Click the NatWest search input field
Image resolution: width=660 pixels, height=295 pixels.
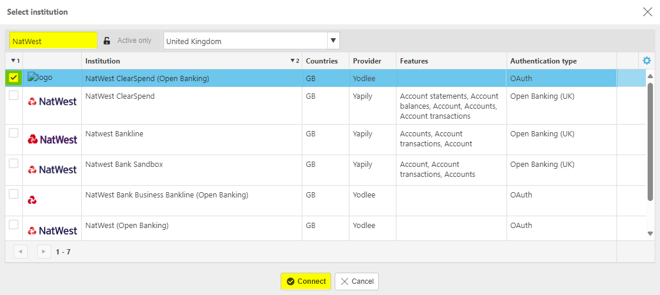click(x=54, y=41)
